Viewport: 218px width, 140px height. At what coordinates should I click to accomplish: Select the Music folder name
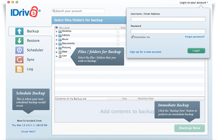pyautogui.click(x=65, y=39)
